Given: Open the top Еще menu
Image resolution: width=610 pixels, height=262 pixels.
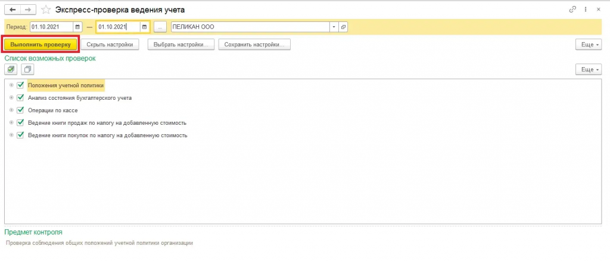Looking at the screenshot, I should tap(589, 45).
